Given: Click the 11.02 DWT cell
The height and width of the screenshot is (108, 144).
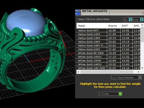Looking at the screenshot, I should 126,57.
